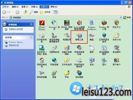Open 用户帐户 icon
This screenshot has width=133, height=100.
point(117,60)
